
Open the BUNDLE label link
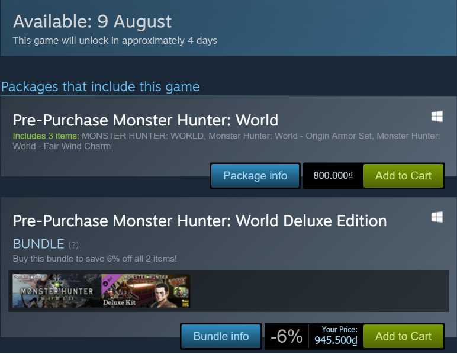[38, 244]
